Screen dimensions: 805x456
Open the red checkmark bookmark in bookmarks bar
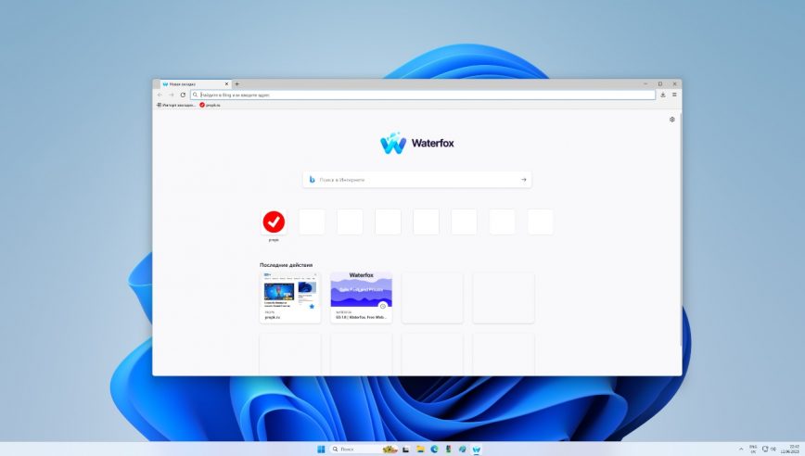click(210, 105)
